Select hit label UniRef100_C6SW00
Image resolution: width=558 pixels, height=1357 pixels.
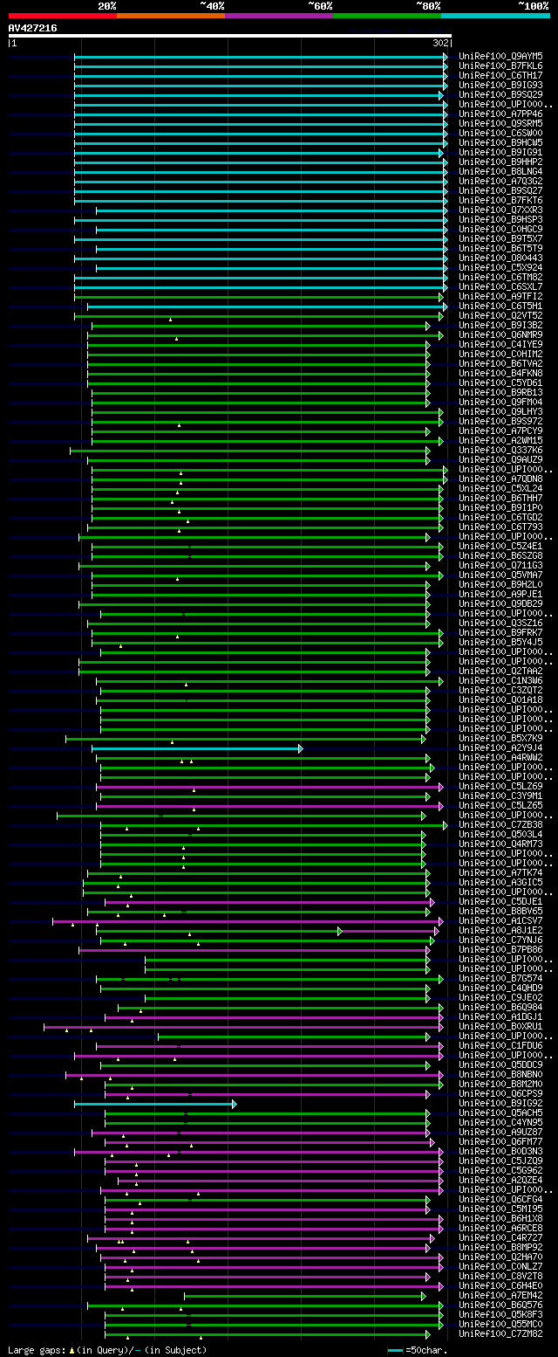click(x=502, y=133)
